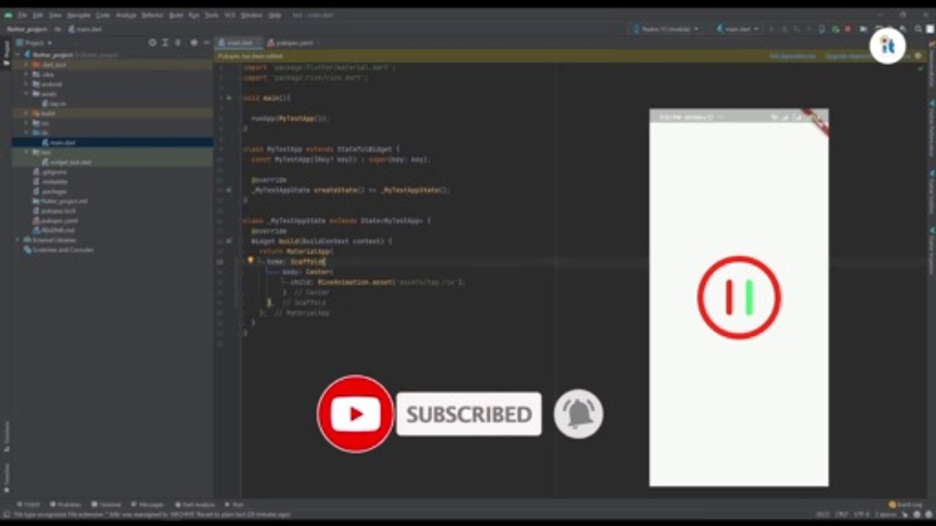Close the pubspec.yaml editor tab
936x526 pixels.
tap(319, 43)
